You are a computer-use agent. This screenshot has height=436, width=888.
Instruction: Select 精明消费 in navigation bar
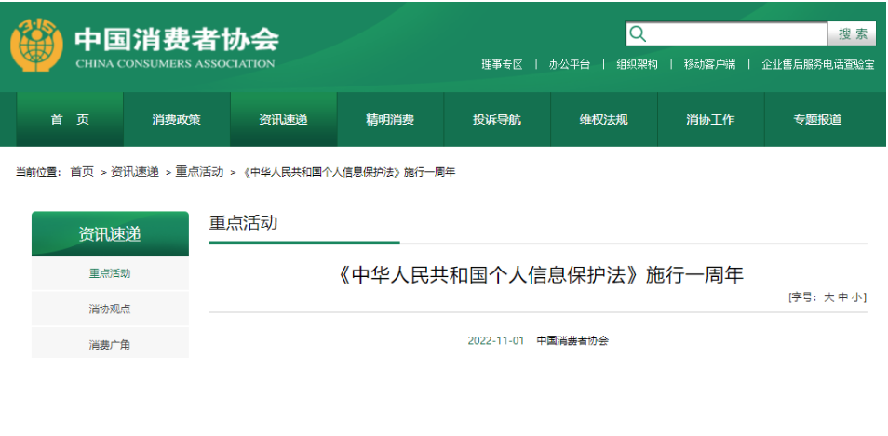[390, 119]
